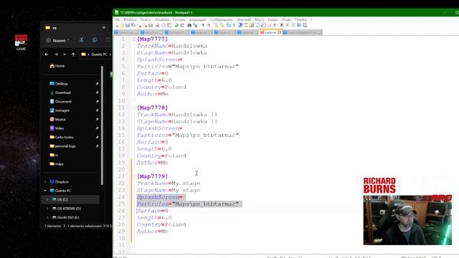
Task: Open the Ricerca menu
Action: 146,19
